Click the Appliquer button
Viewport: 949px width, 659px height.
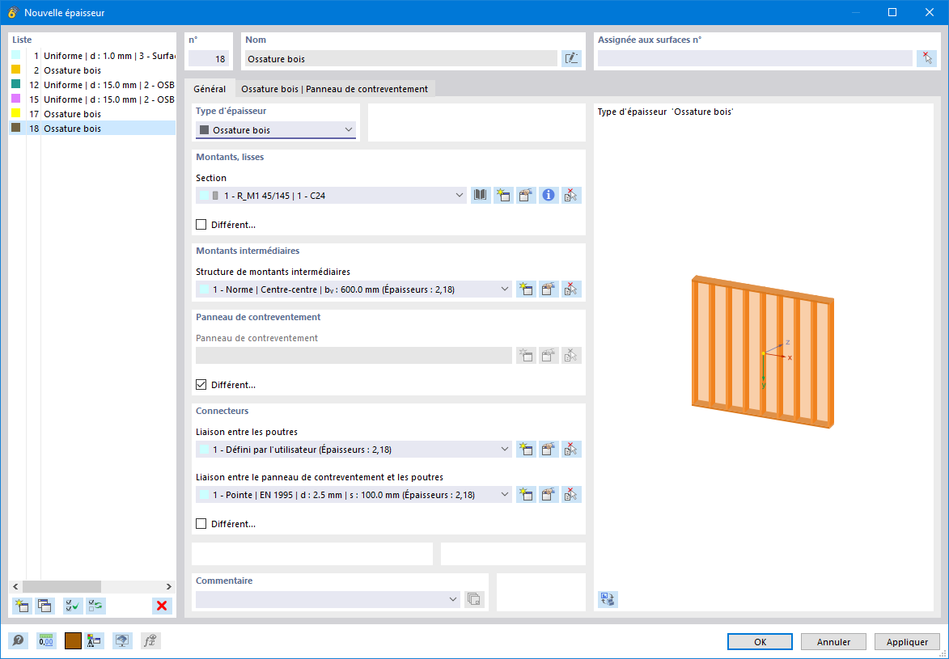[x=907, y=642]
